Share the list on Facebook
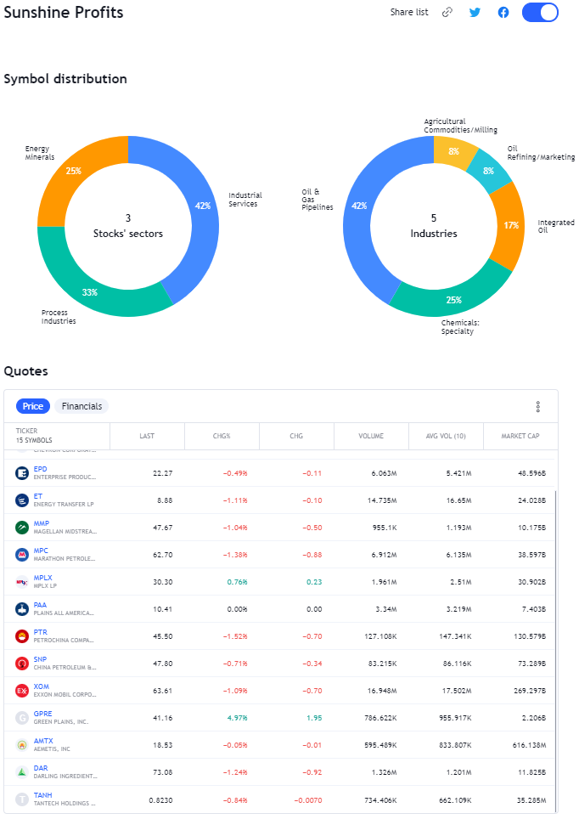The width and height of the screenshot is (579, 819). [x=503, y=13]
